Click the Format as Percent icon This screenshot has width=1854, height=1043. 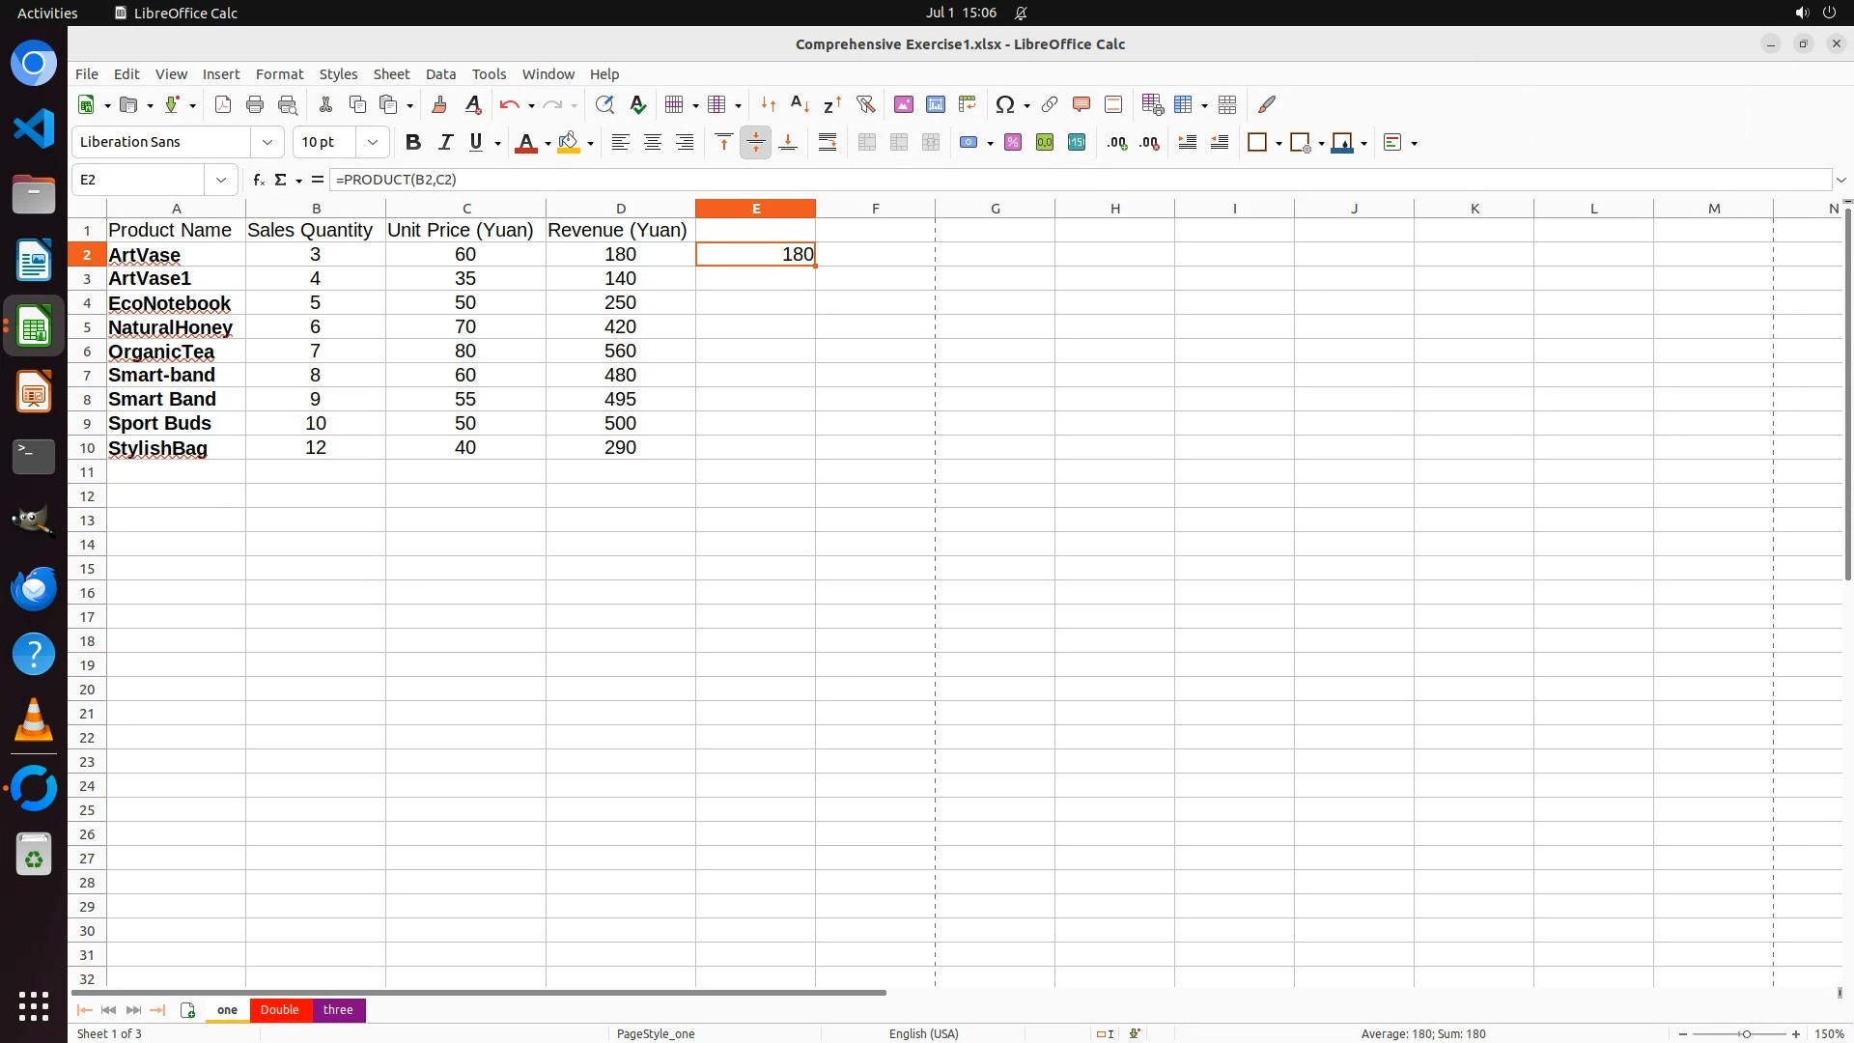coord(1013,142)
